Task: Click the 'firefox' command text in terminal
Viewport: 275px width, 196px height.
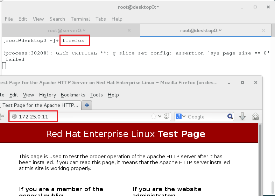Action: (x=73, y=41)
